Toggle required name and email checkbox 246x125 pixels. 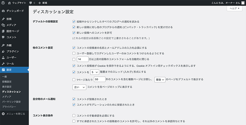click(x=74, y=48)
